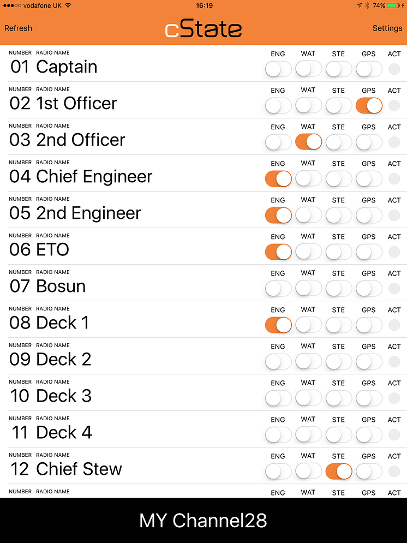Click the ACT indicator for 01 Captain
407x543 pixels.
(394, 69)
